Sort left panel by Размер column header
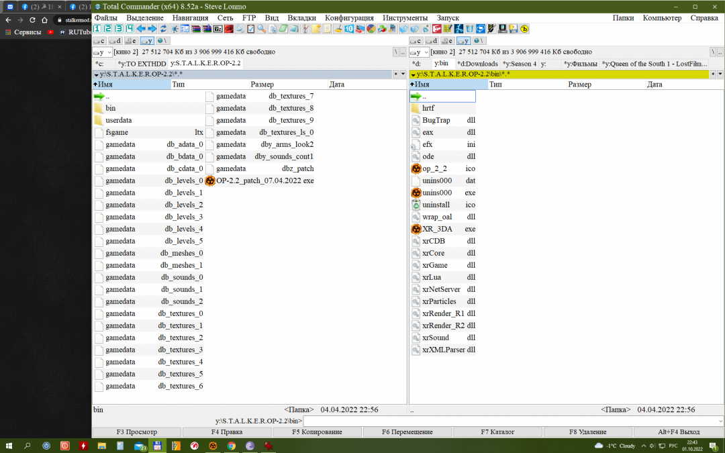Screen dimensions: 725x453 (x=288, y=84)
